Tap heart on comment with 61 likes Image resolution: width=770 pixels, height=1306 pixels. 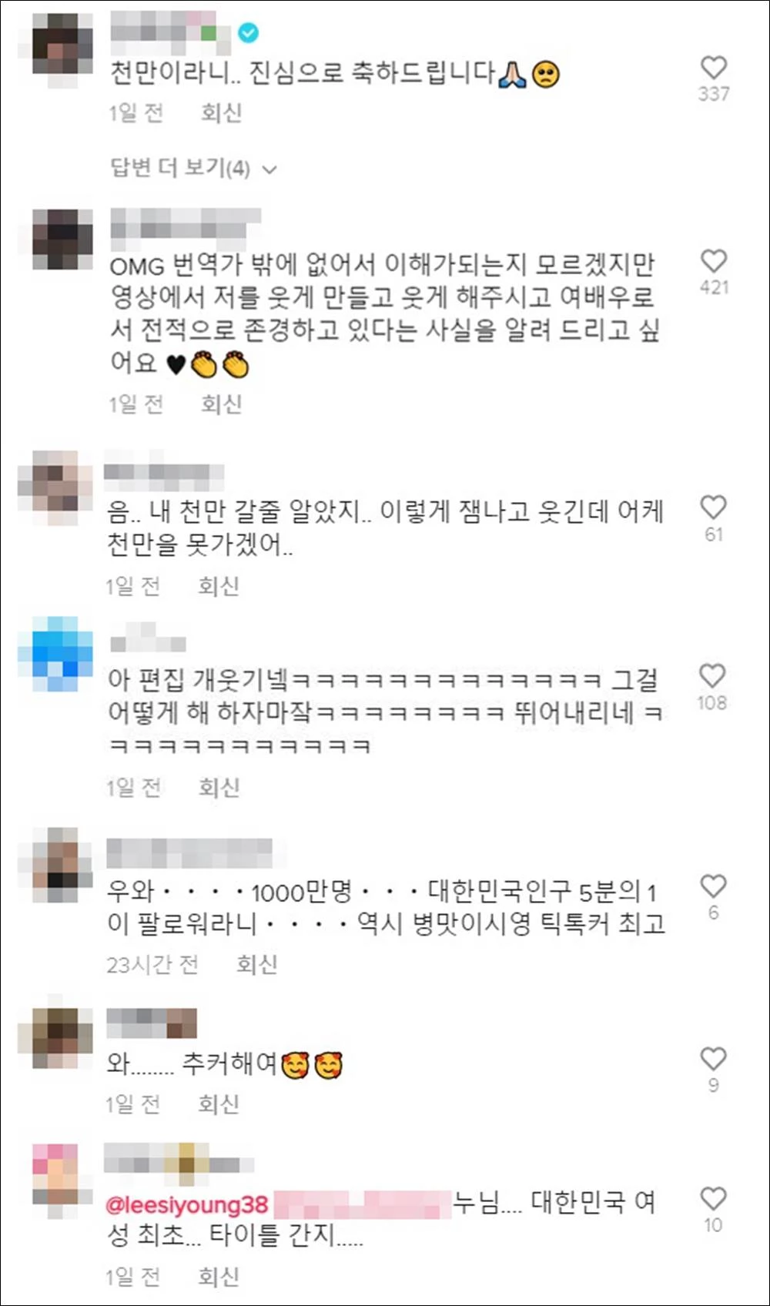714,507
